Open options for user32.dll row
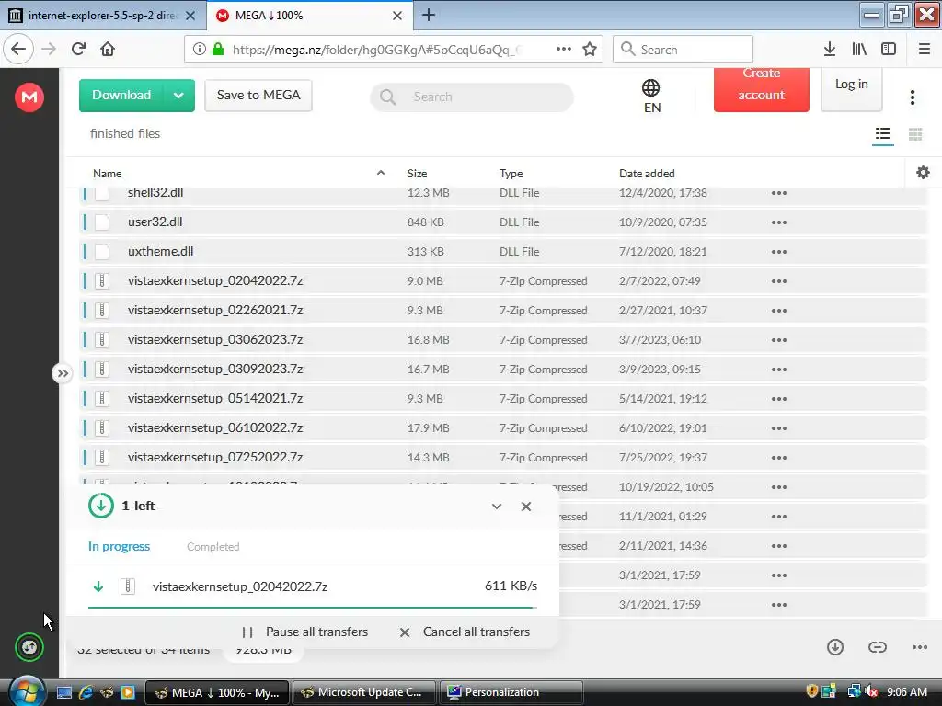The image size is (942, 706). pyautogui.click(x=778, y=222)
